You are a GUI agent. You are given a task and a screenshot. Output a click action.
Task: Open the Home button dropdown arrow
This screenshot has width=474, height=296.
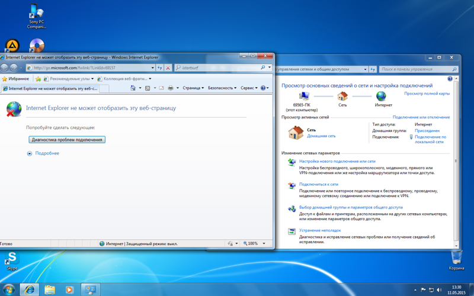point(140,88)
